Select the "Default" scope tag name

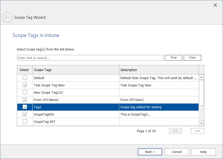39,78
